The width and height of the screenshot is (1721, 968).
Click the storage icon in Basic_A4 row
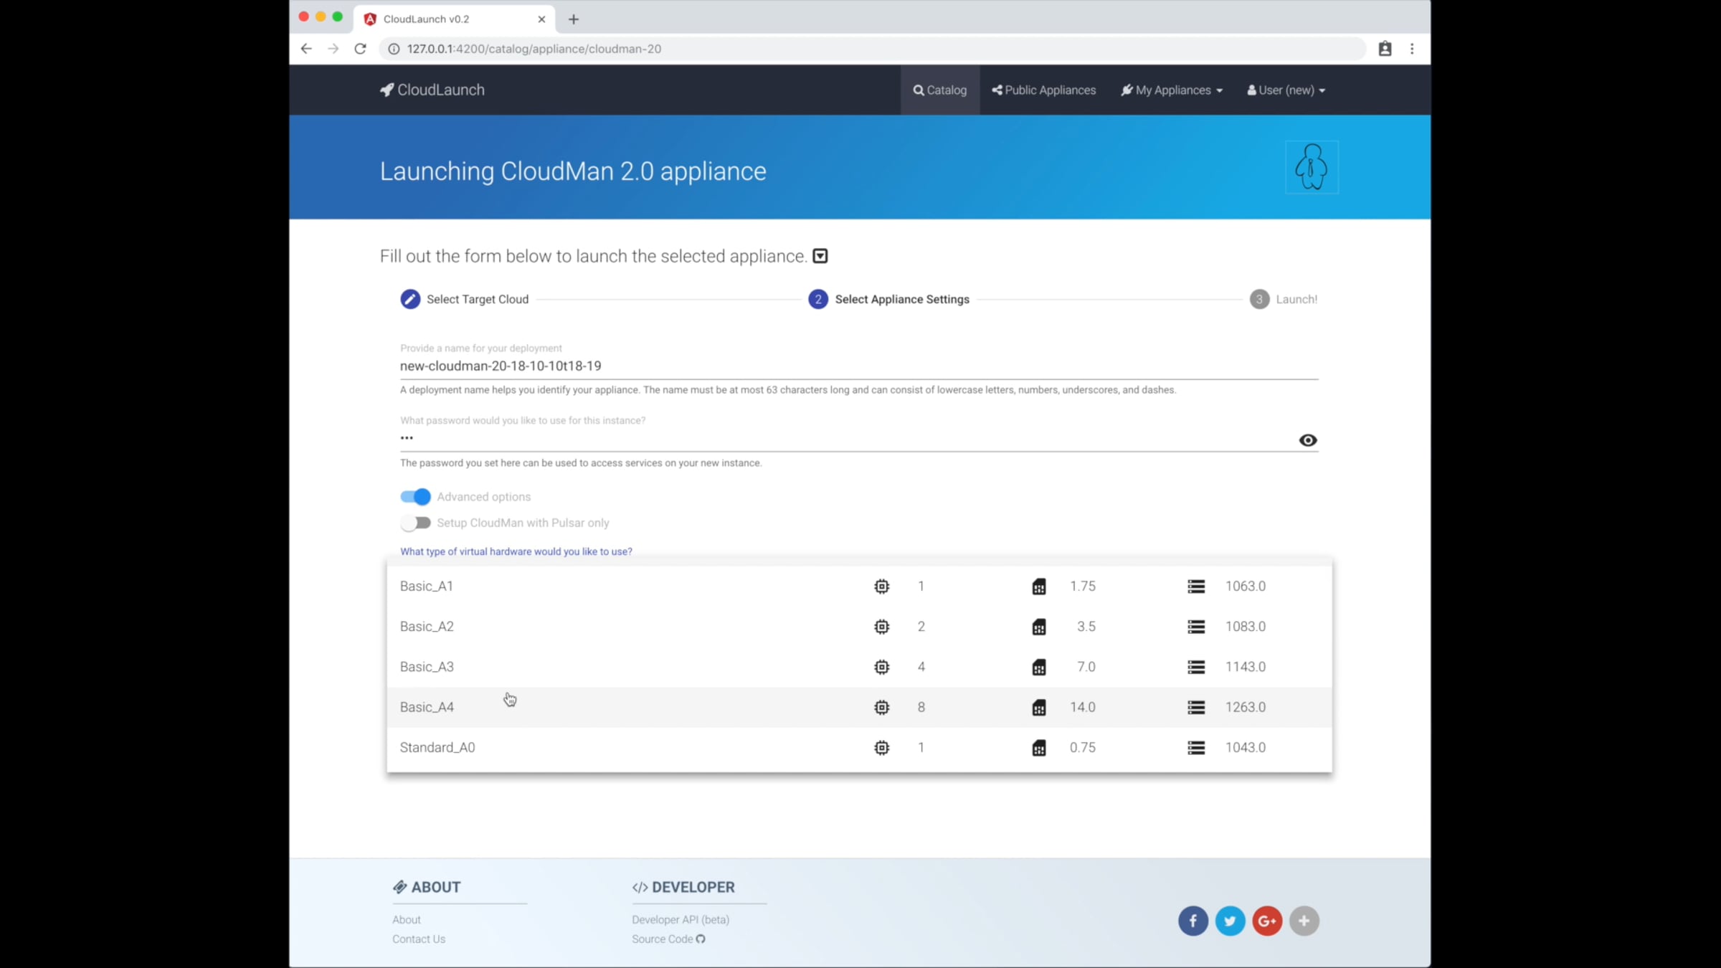(x=1196, y=707)
